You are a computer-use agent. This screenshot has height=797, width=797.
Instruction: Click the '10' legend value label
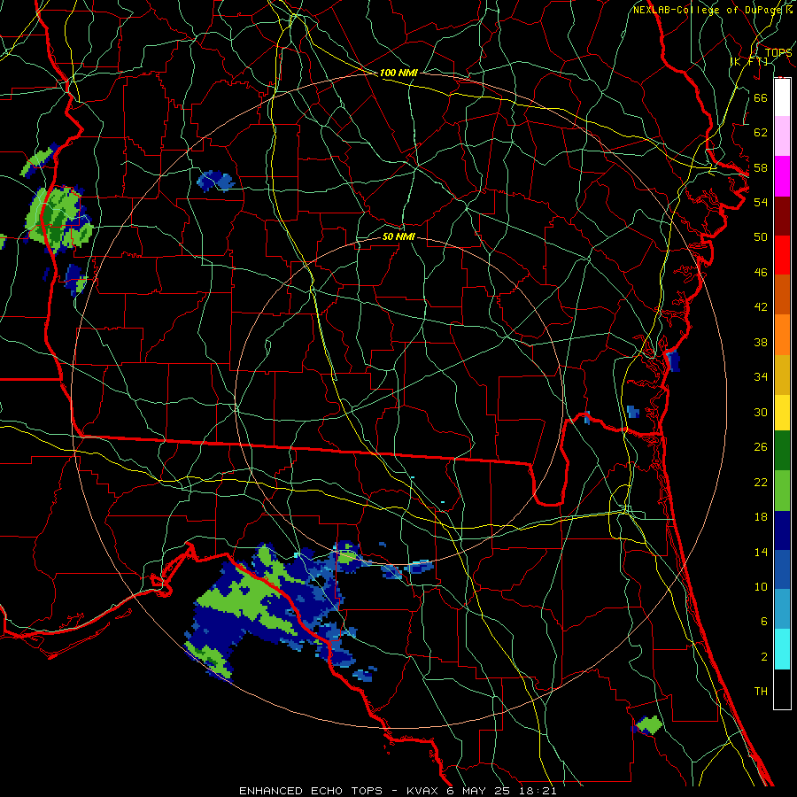click(x=761, y=587)
